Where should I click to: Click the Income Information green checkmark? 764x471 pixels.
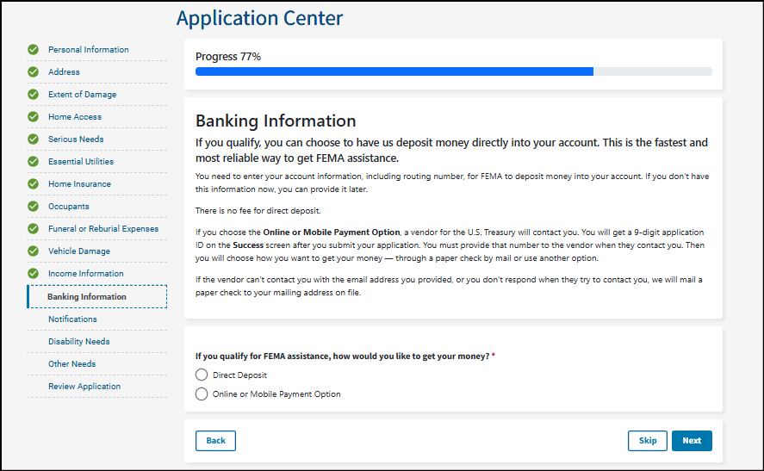coord(33,274)
